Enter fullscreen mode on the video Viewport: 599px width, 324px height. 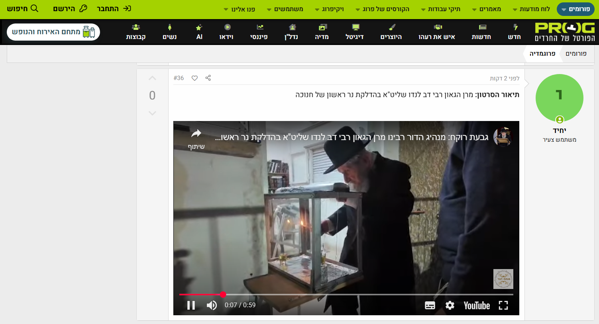pos(503,305)
